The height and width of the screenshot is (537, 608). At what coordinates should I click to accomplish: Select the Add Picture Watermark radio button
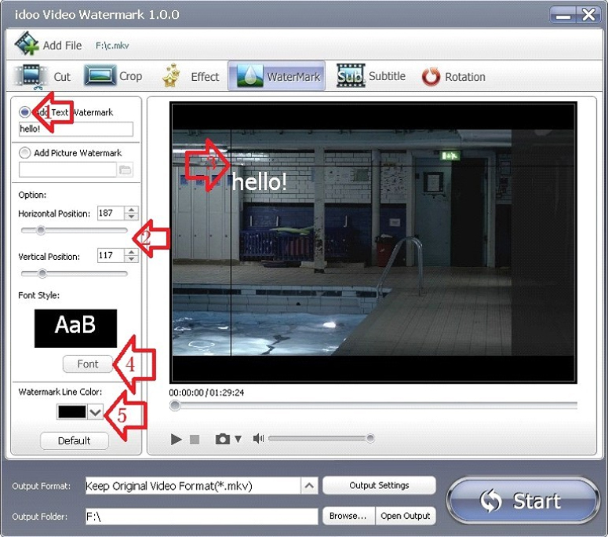point(25,153)
